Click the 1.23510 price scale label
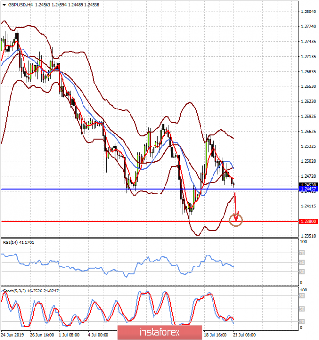 pos(307,236)
